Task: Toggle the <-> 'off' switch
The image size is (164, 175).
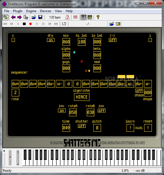Action: pyautogui.click(x=113, y=40)
